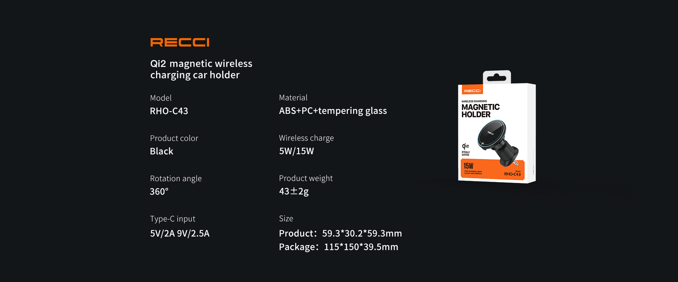
Task: Click the 43±2g product weight value
Action: pyautogui.click(x=294, y=191)
